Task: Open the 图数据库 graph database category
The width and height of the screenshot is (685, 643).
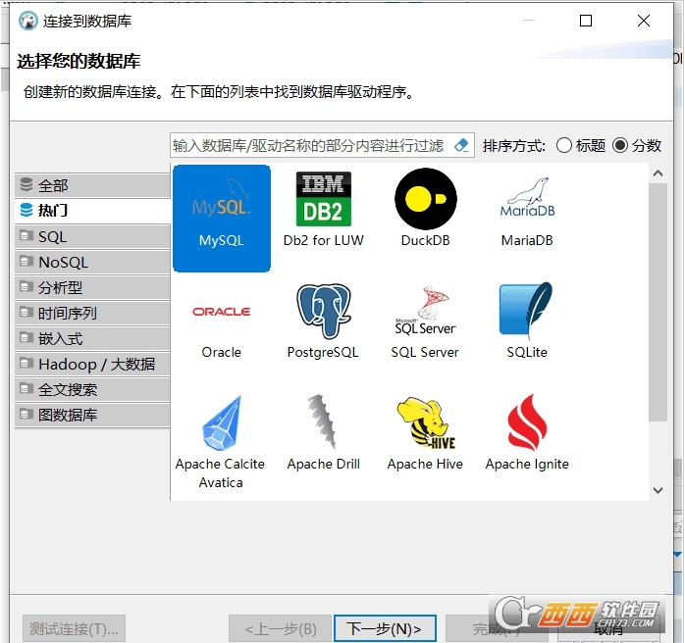Action: pyautogui.click(x=92, y=415)
